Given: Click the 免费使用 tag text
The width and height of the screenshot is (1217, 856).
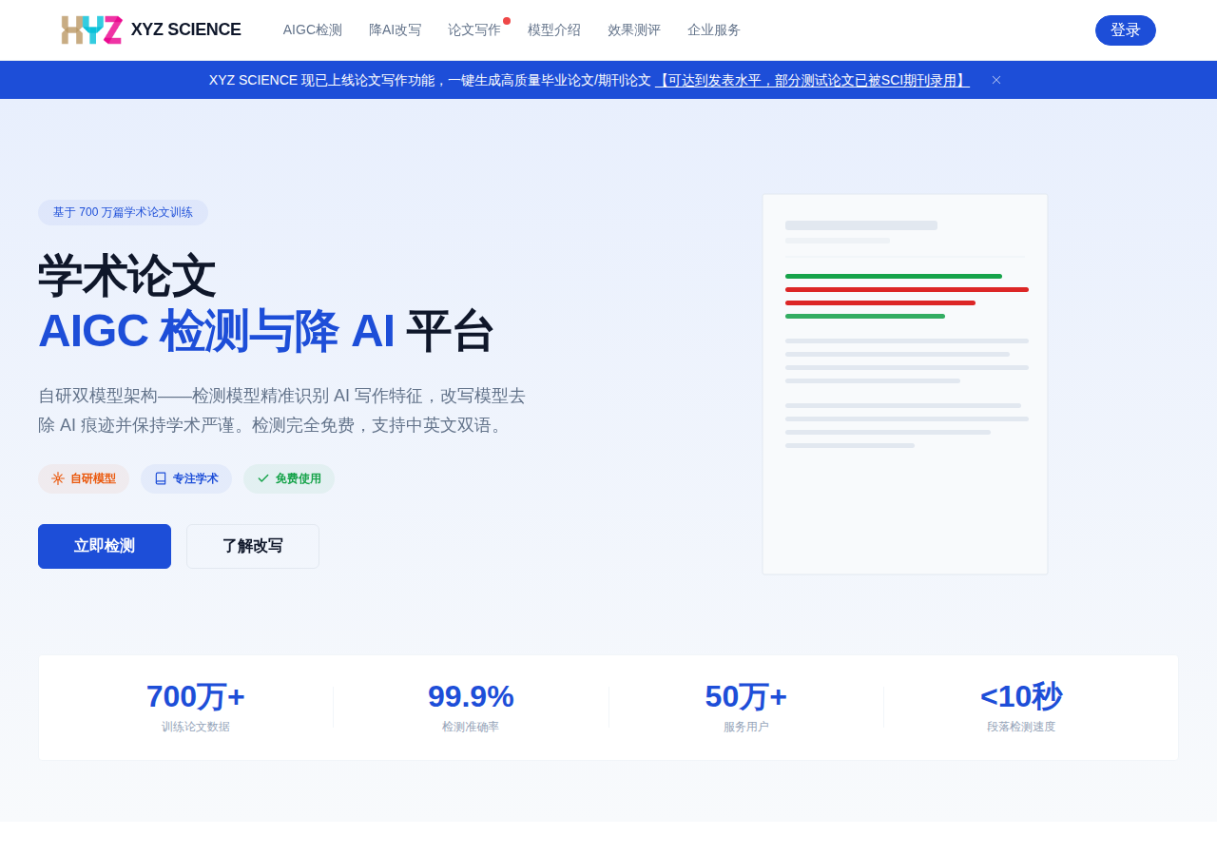Looking at the screenshot, I should 299,478.
